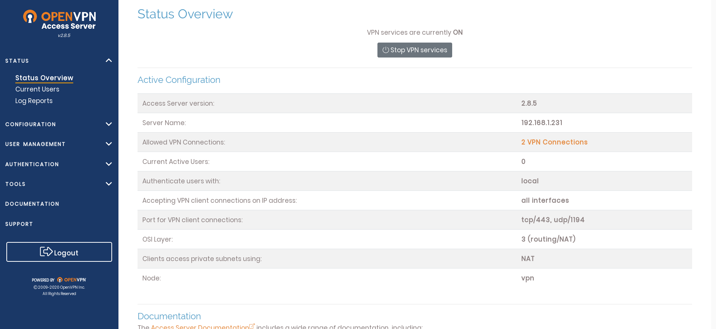Click the AUTHENTICATION menu heading

32,164
